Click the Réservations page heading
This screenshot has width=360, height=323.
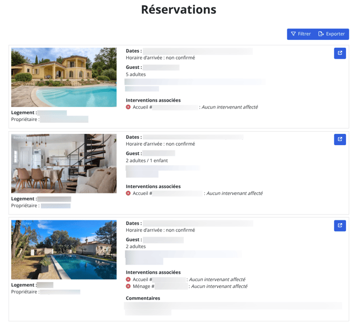178,10
